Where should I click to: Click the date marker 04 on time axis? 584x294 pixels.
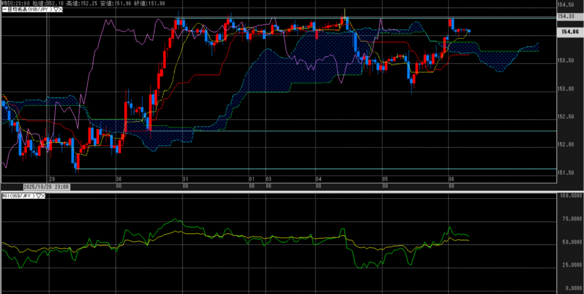[x=318, y=178]
